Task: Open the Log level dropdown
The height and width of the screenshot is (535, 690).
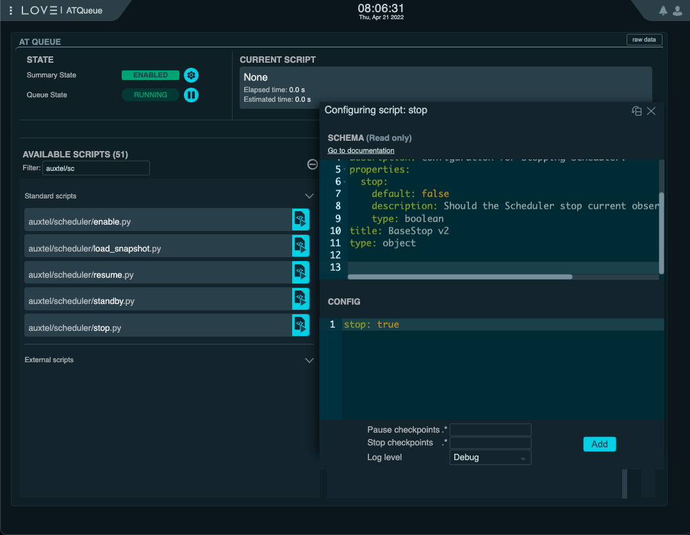Action: tap(490, 457)
